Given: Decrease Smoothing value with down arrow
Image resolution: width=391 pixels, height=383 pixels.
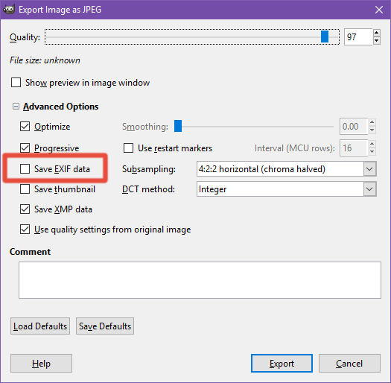Looking at the screenshot, I should point(372,130).
